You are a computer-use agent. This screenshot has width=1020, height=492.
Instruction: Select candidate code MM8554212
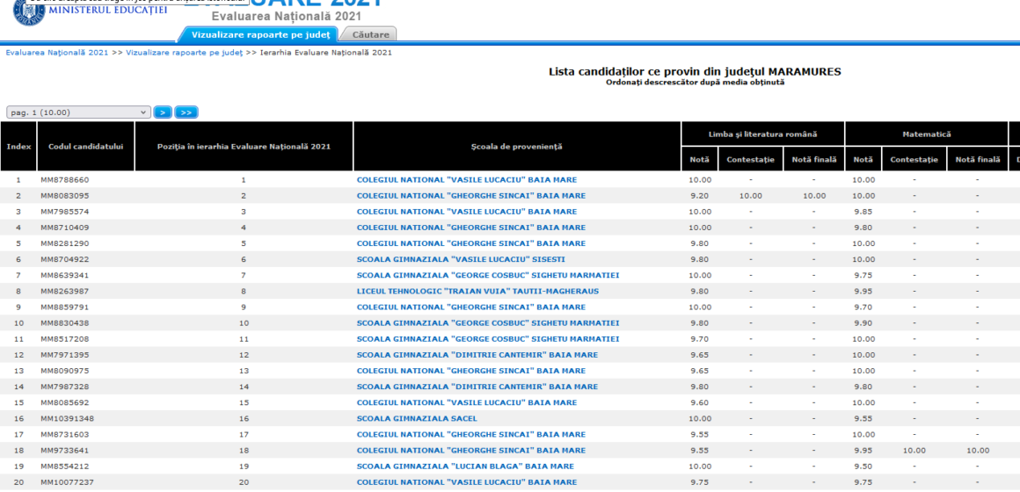(x=64, y=467)
